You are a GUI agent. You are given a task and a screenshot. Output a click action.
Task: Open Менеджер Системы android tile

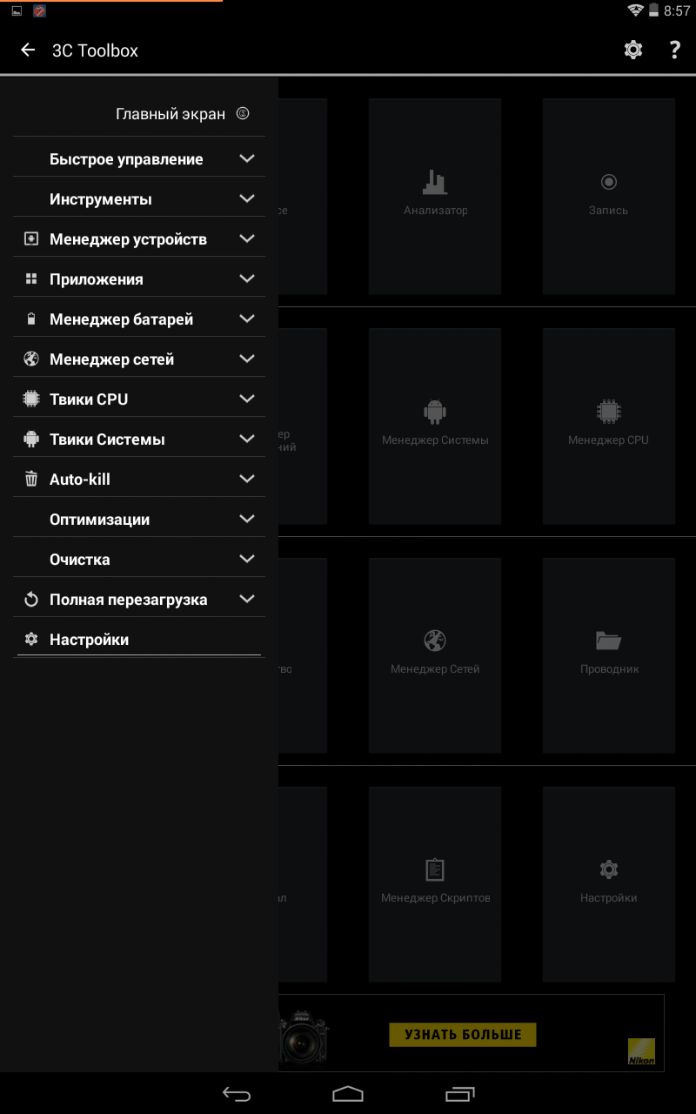coord(435,426)
